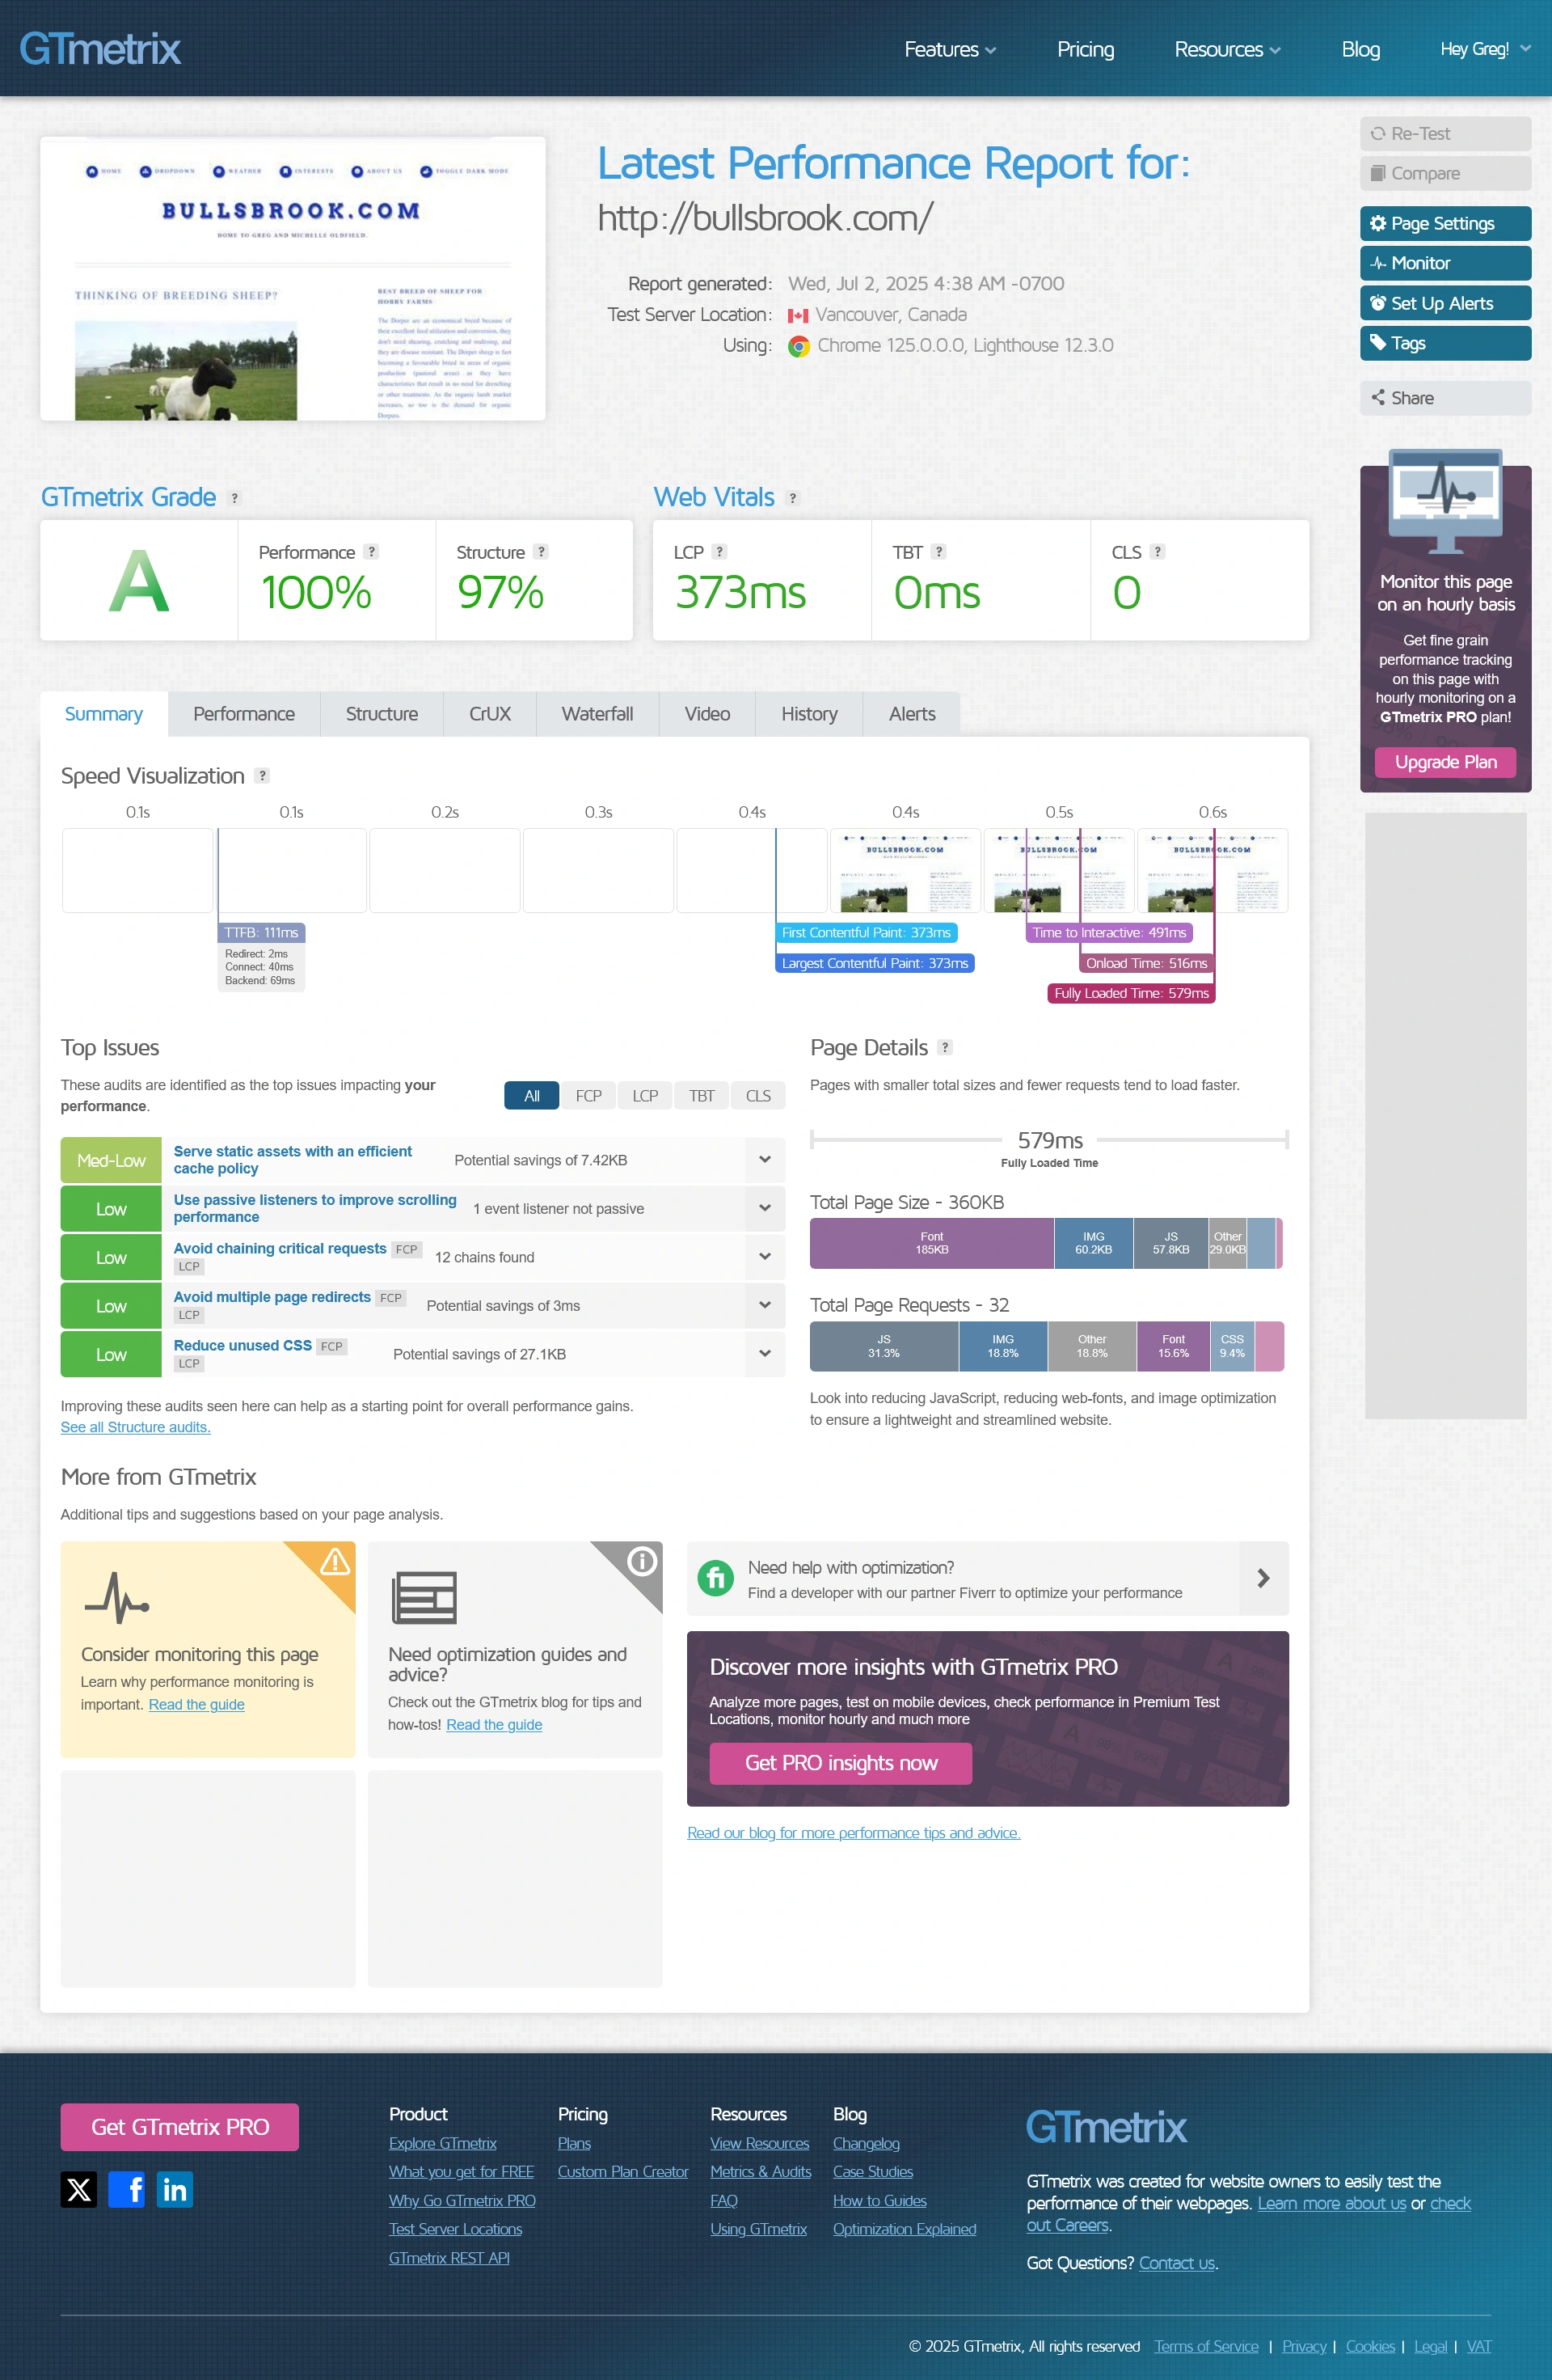Image resolution: width=1552 pixels, height=2380 pixels.
Task: Click the Re-Test button
Action: [x=1445, y=134]
